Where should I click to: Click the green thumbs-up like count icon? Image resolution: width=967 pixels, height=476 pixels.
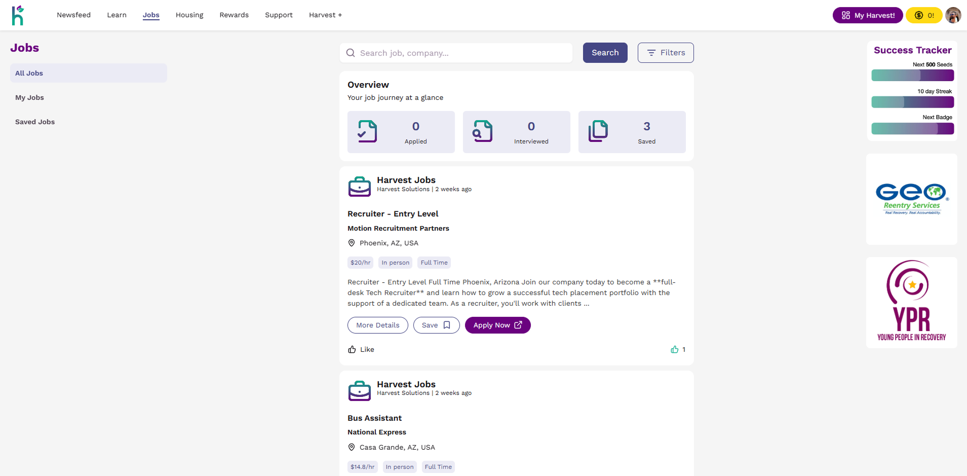pos(674,350)
